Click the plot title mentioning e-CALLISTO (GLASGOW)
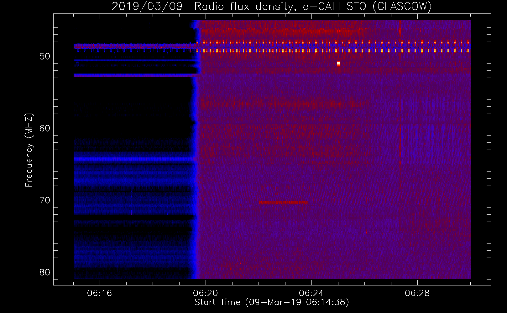The height and width of the screenshot is (313, 507). 272,6
